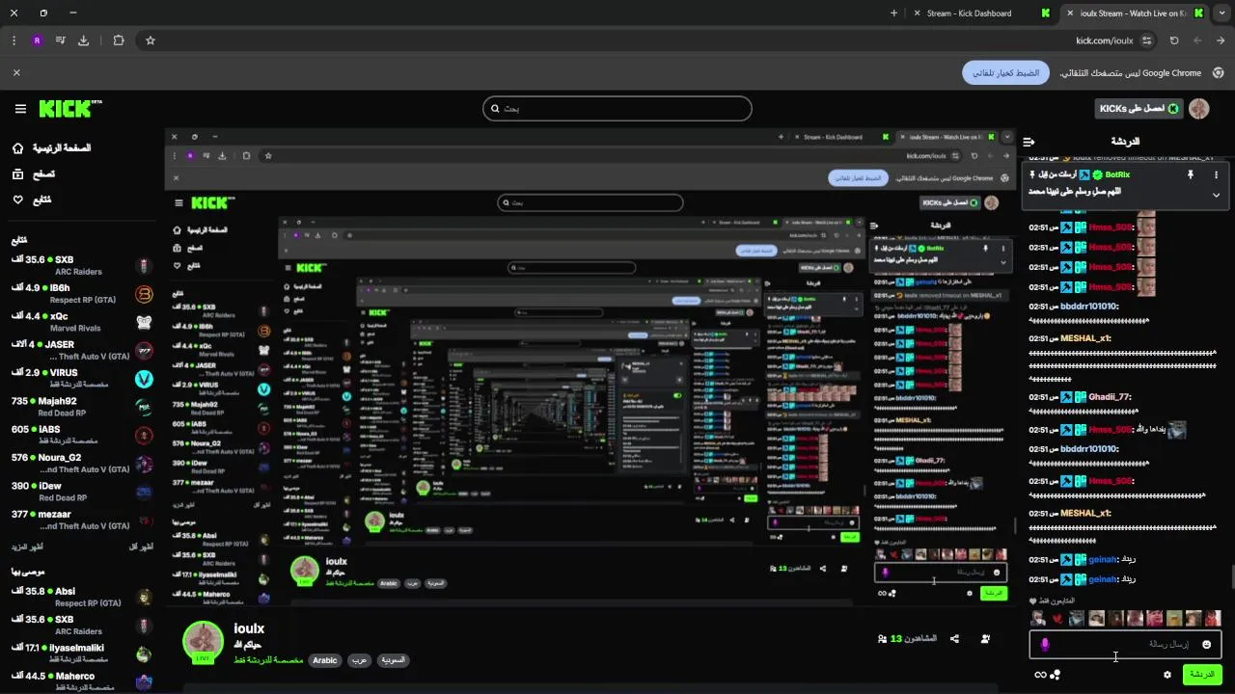This screenshot has width=1235, height=694.
Task: Unpin the BotRix pinned message
Action: [x=1191, y=174]
